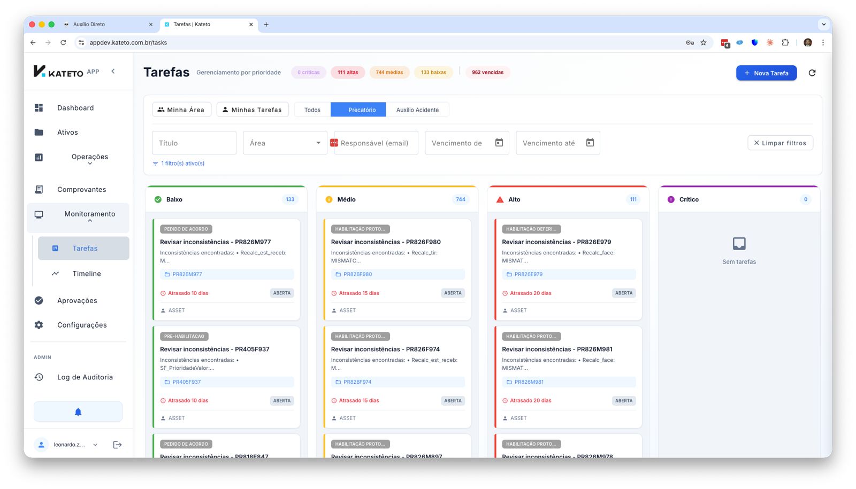Click the Nova Tarefa button

pos(766,73)
